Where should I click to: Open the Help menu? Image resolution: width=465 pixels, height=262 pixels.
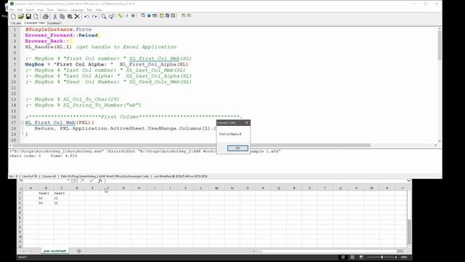point(99,9)
